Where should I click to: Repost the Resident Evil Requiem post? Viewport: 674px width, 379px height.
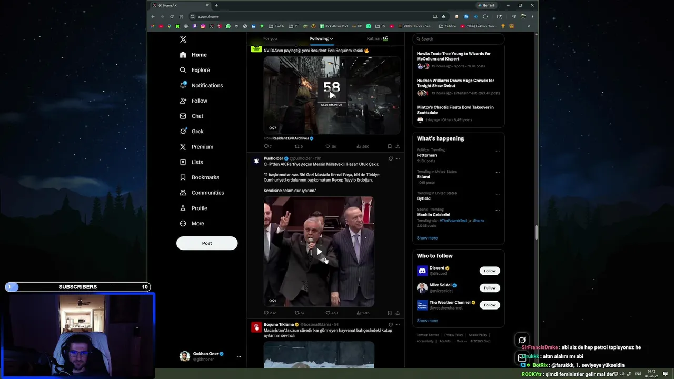coord(299,146)
